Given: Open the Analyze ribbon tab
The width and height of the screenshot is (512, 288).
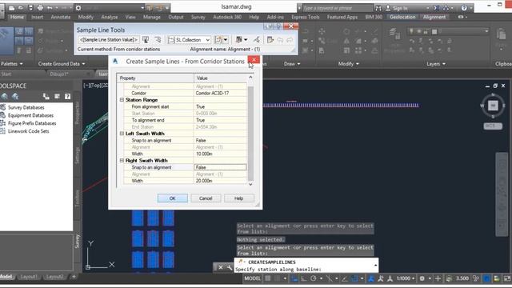Looking at the screenshot, I should [x=110, y=17].
